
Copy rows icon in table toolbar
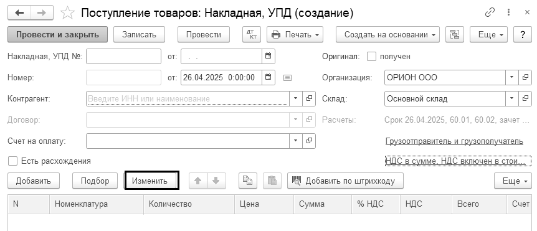click(x=247, y=181)
